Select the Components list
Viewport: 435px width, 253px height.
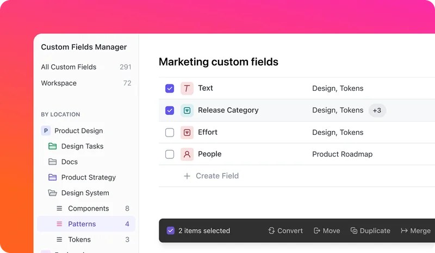point(88,208)
